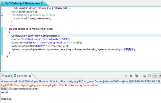Toggle Scroll Lock in Console
The height and width of the screenshot is (103, 161).
(149, 76)
